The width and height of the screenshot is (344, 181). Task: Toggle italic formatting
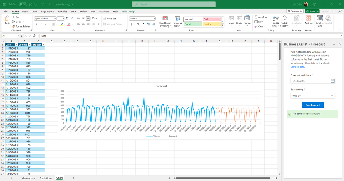pos(41,24)
